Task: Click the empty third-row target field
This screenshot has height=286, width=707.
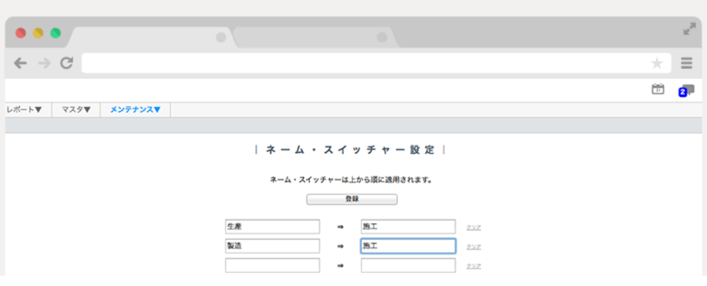Action: click(x=408, y=265)
